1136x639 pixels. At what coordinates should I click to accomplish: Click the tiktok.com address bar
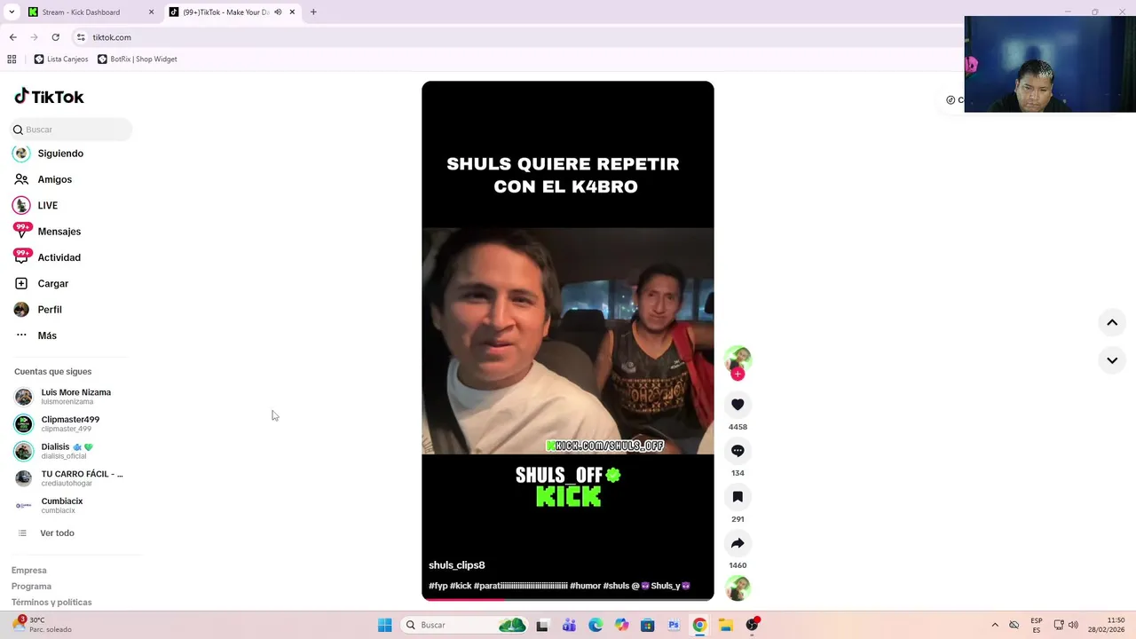(515, 37)
